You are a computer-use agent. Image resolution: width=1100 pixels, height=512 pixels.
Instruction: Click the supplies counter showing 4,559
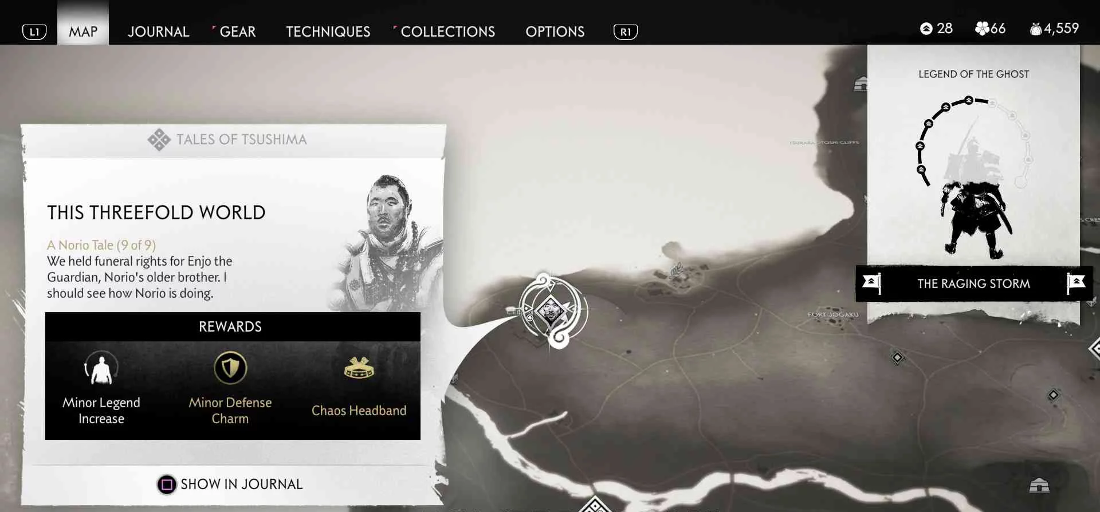point(1054,28)
